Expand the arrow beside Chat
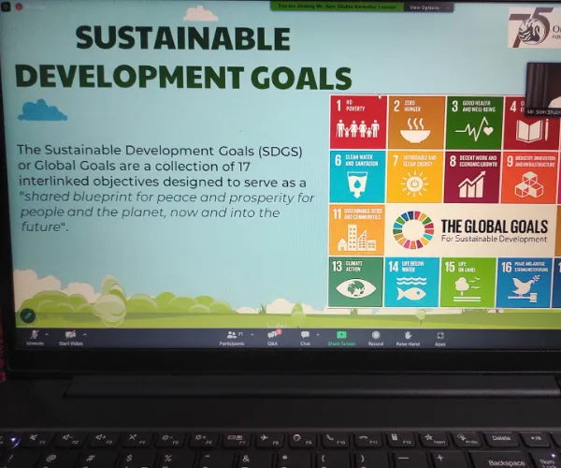The height and width of the screenshot is (468, 561). 318,335
